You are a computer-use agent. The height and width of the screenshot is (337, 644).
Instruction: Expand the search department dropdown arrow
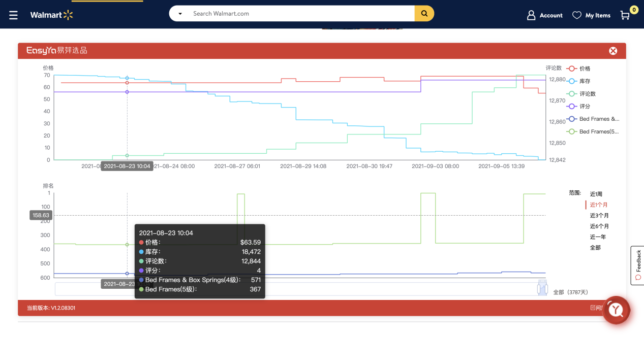[x=180, y=14]
